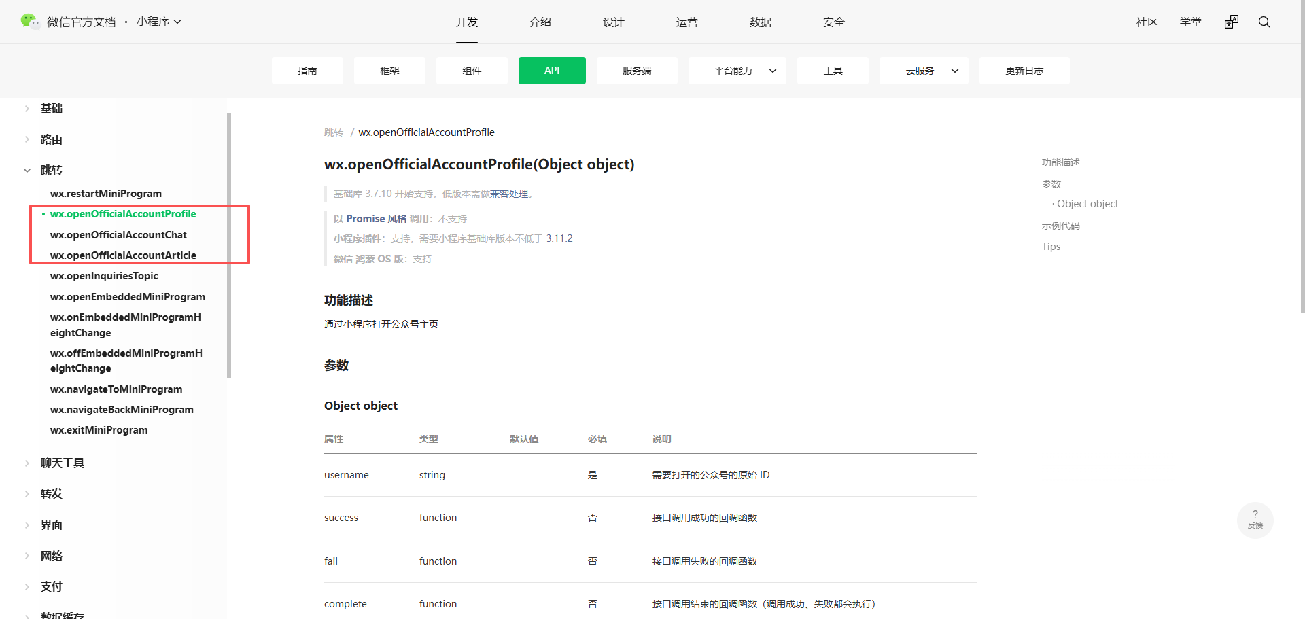Select the 指南 sub-navigation button

coord(307,71)
